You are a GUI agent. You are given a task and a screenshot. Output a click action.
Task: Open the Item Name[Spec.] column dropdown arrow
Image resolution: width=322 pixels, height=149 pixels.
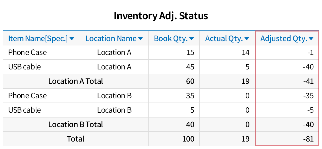[x=72, y=39]
